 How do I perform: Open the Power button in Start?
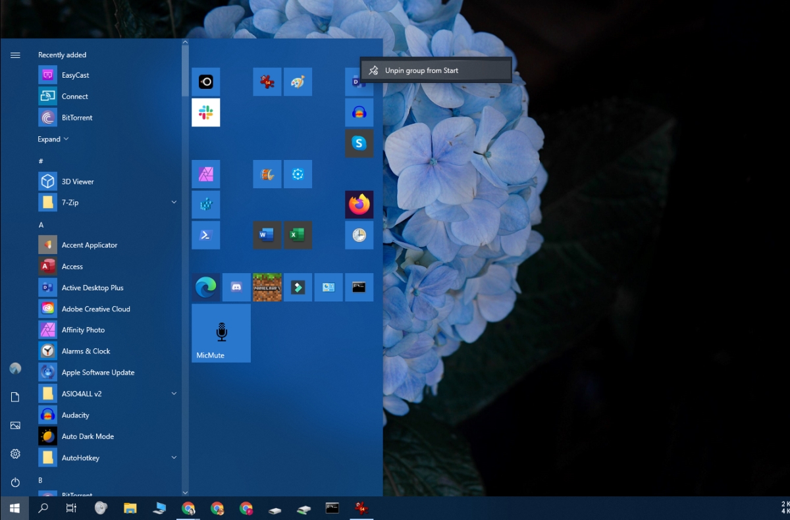pyautogui.click(x=15, y=482)
